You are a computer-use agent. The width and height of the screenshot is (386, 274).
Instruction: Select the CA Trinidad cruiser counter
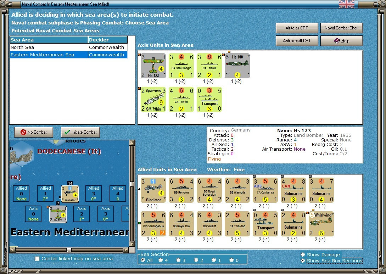237,224
